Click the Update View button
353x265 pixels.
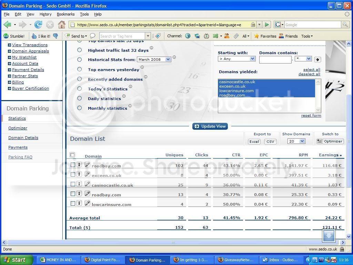point(210,126)
